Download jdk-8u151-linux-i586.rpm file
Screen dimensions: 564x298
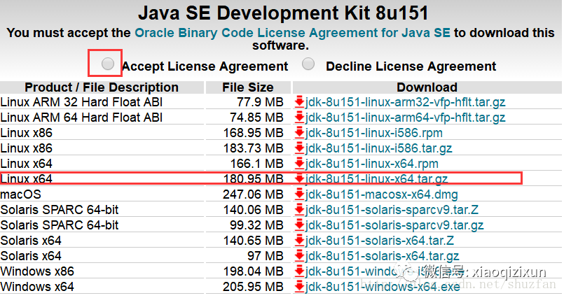pos(374,133)
